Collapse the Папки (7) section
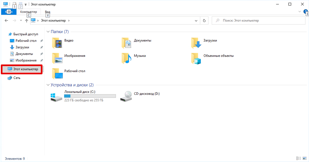The image size is (309, 162). click(48, 31)
